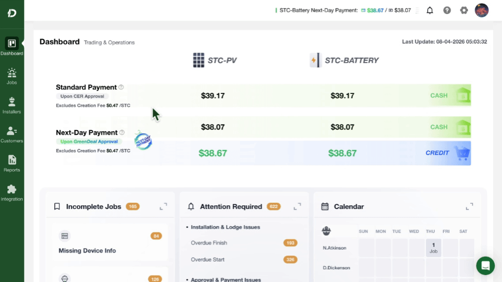Open Reports from the sidebar

[12, 163]
